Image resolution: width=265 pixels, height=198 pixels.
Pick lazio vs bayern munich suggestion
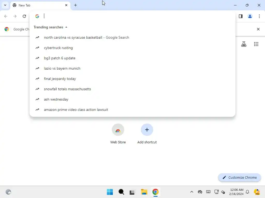coord(132,68)
